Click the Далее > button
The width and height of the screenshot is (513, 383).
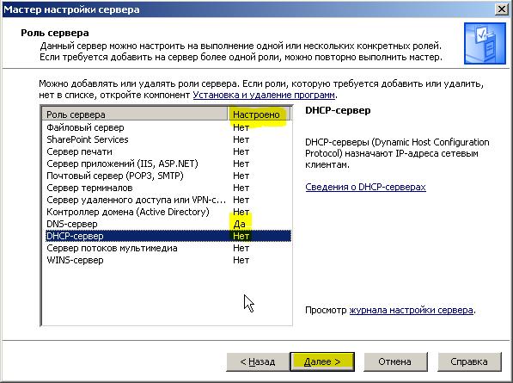[322, 361]
